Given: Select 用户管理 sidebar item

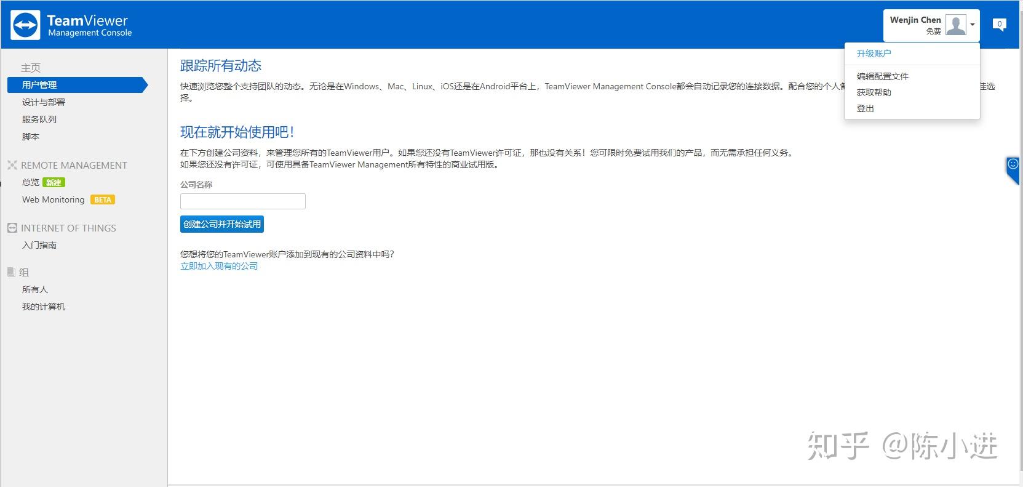Looking at the screenshot, I should click(78, 85).
